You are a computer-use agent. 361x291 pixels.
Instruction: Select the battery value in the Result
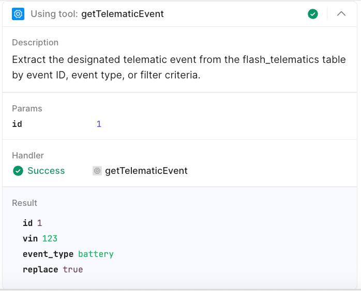click(x=96, y=254)
